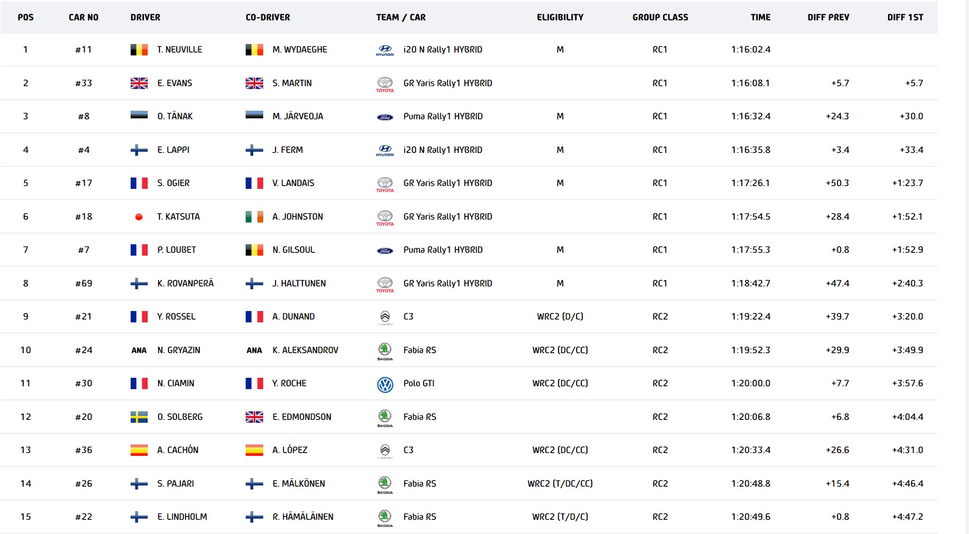
Task: Click the TIME column header
Action: [x=760, y=18]
